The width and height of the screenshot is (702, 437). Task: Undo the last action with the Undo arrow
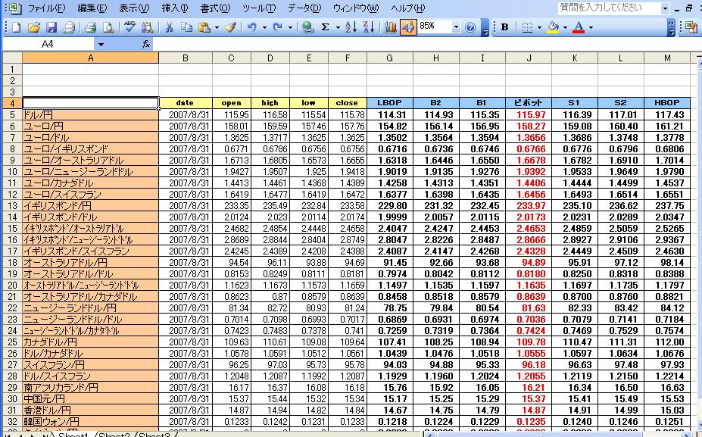(x=252, y=28)
